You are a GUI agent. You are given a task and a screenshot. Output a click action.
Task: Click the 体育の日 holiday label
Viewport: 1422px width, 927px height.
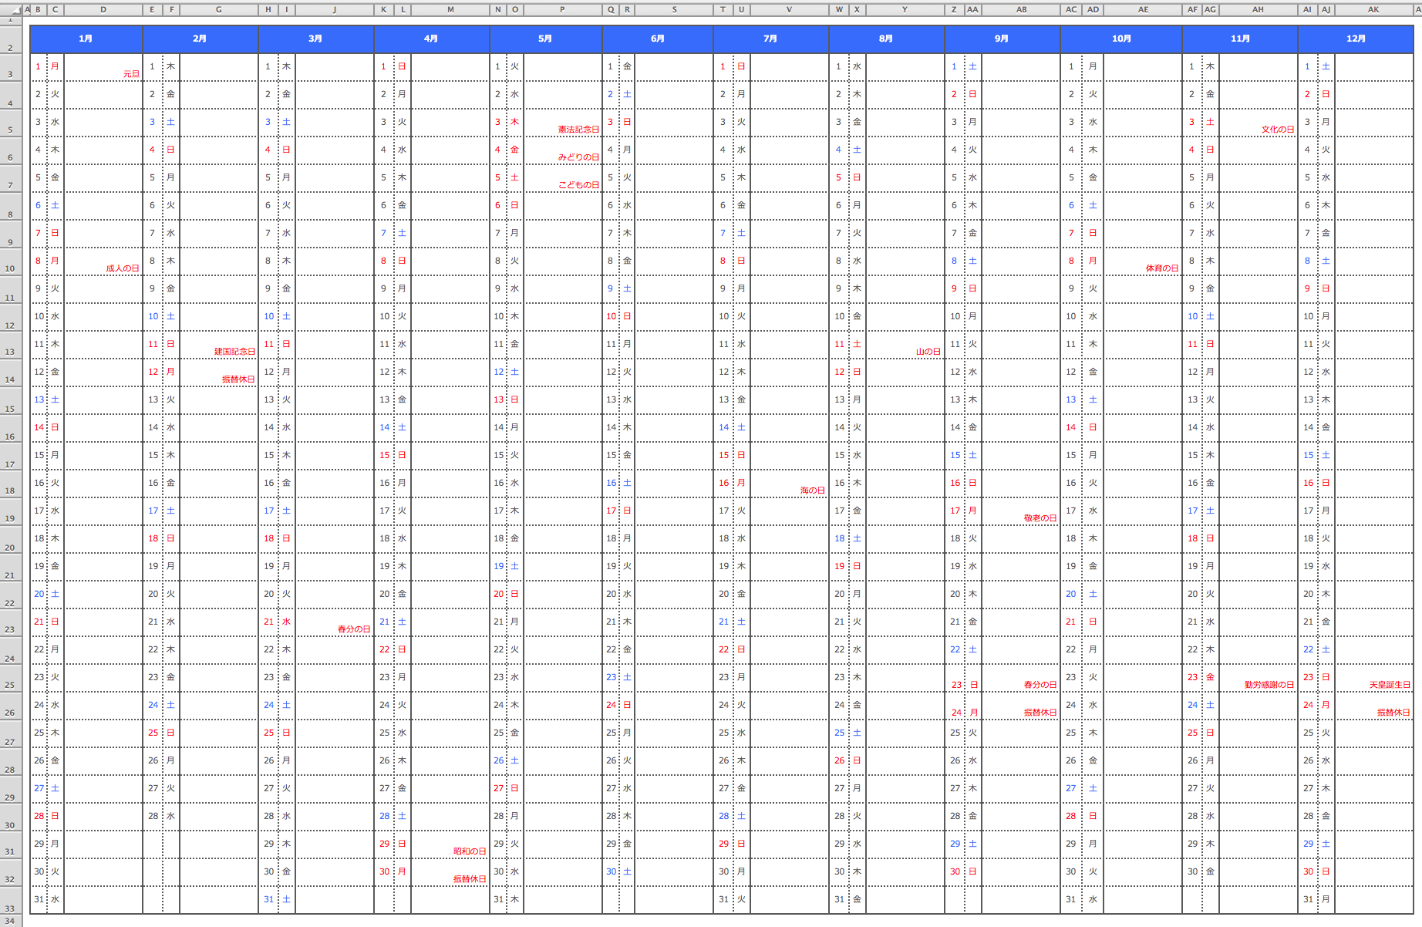1163,268
